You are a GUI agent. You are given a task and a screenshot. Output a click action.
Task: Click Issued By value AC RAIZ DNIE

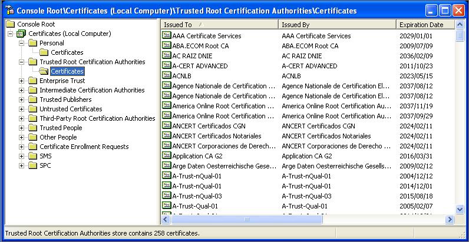click(x=302, y=56)
